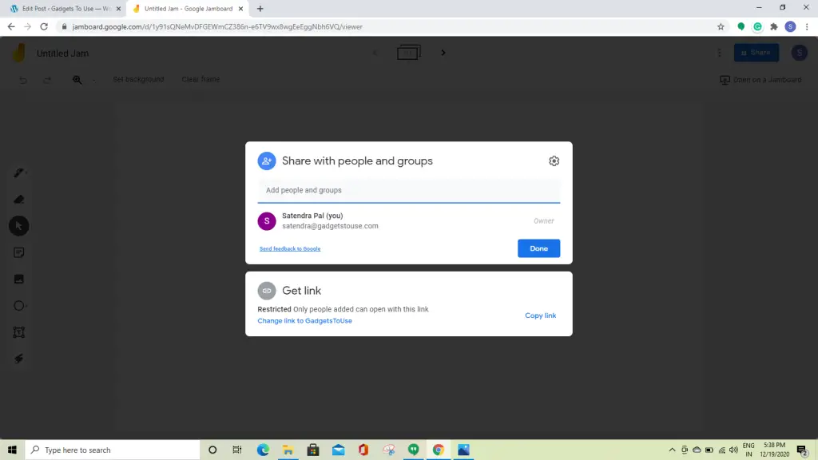
Task: Switch to the Untitled Jam Google Jamboard tab
Action: point(188,9)
